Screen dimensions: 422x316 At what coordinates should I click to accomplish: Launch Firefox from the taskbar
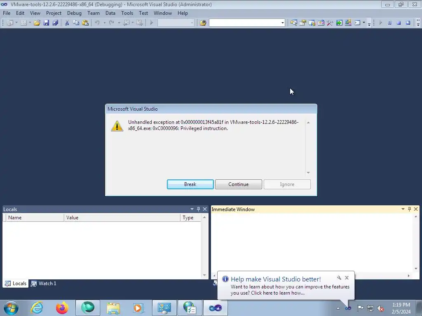[62, 308]
